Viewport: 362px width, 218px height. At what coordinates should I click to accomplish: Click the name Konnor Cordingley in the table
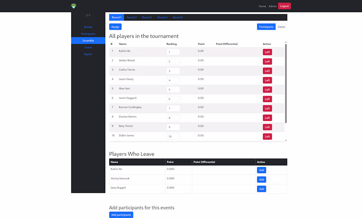pos(130,107)
